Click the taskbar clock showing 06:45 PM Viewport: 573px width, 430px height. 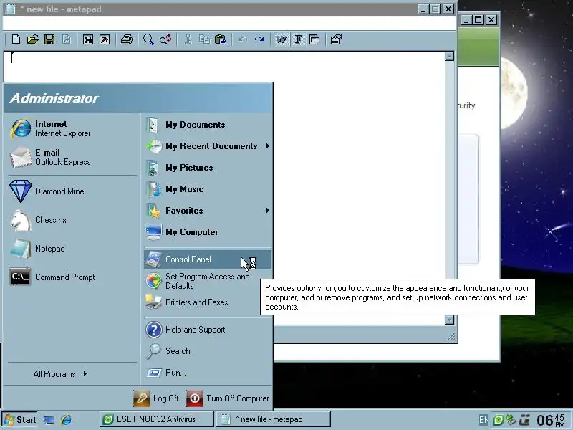(551, 420)
